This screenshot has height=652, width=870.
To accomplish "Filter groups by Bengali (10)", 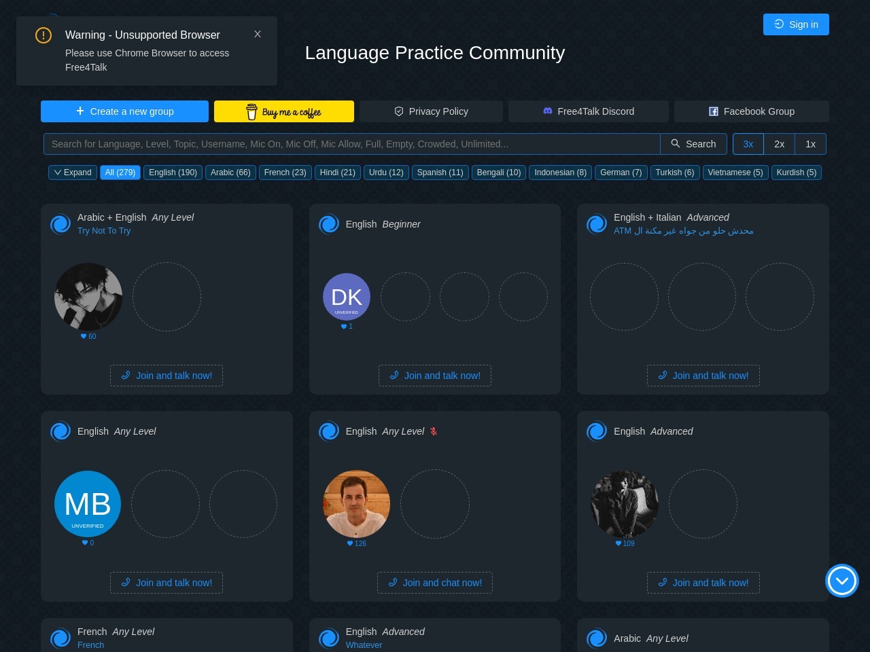I will (x=499, y=173).
